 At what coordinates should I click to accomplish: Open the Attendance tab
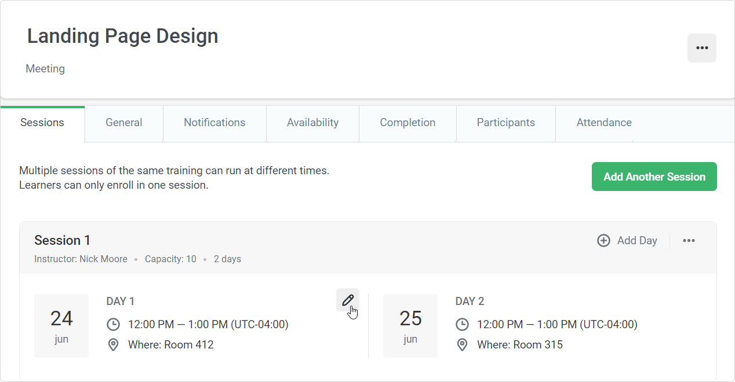click(x=604, y=123)
